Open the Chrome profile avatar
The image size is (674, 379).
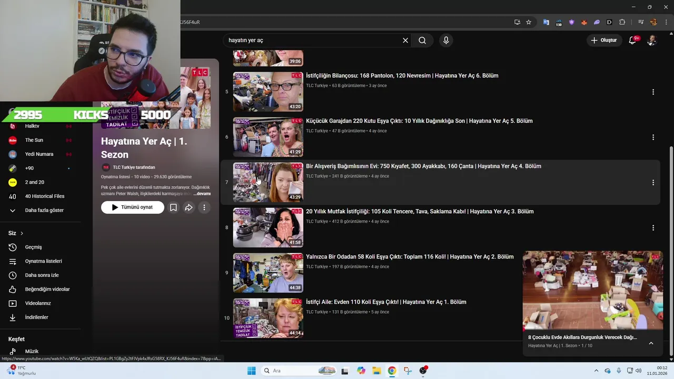click(x=653, y=22)
